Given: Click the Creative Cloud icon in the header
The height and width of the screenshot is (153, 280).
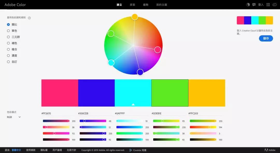Looking at the screenshot, I should click(x=275, y=5).
